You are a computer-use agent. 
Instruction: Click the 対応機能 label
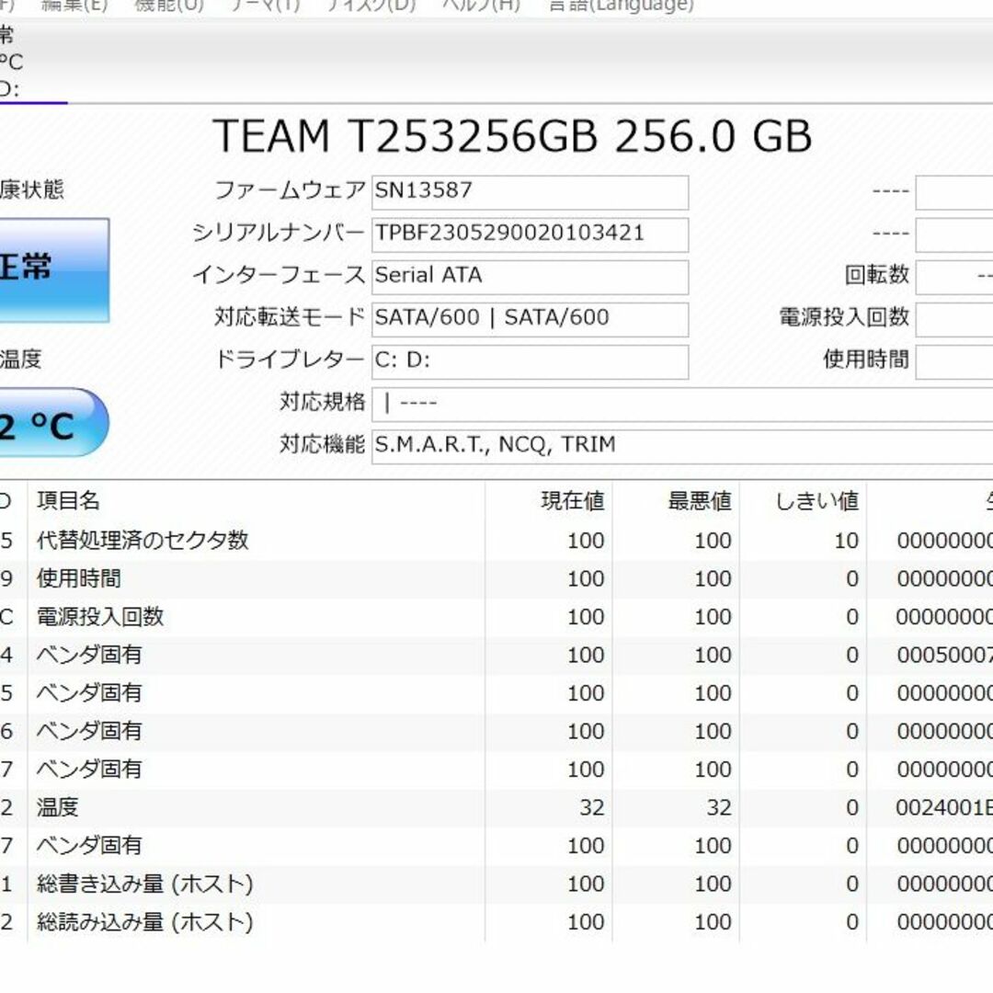pos(323,444)
